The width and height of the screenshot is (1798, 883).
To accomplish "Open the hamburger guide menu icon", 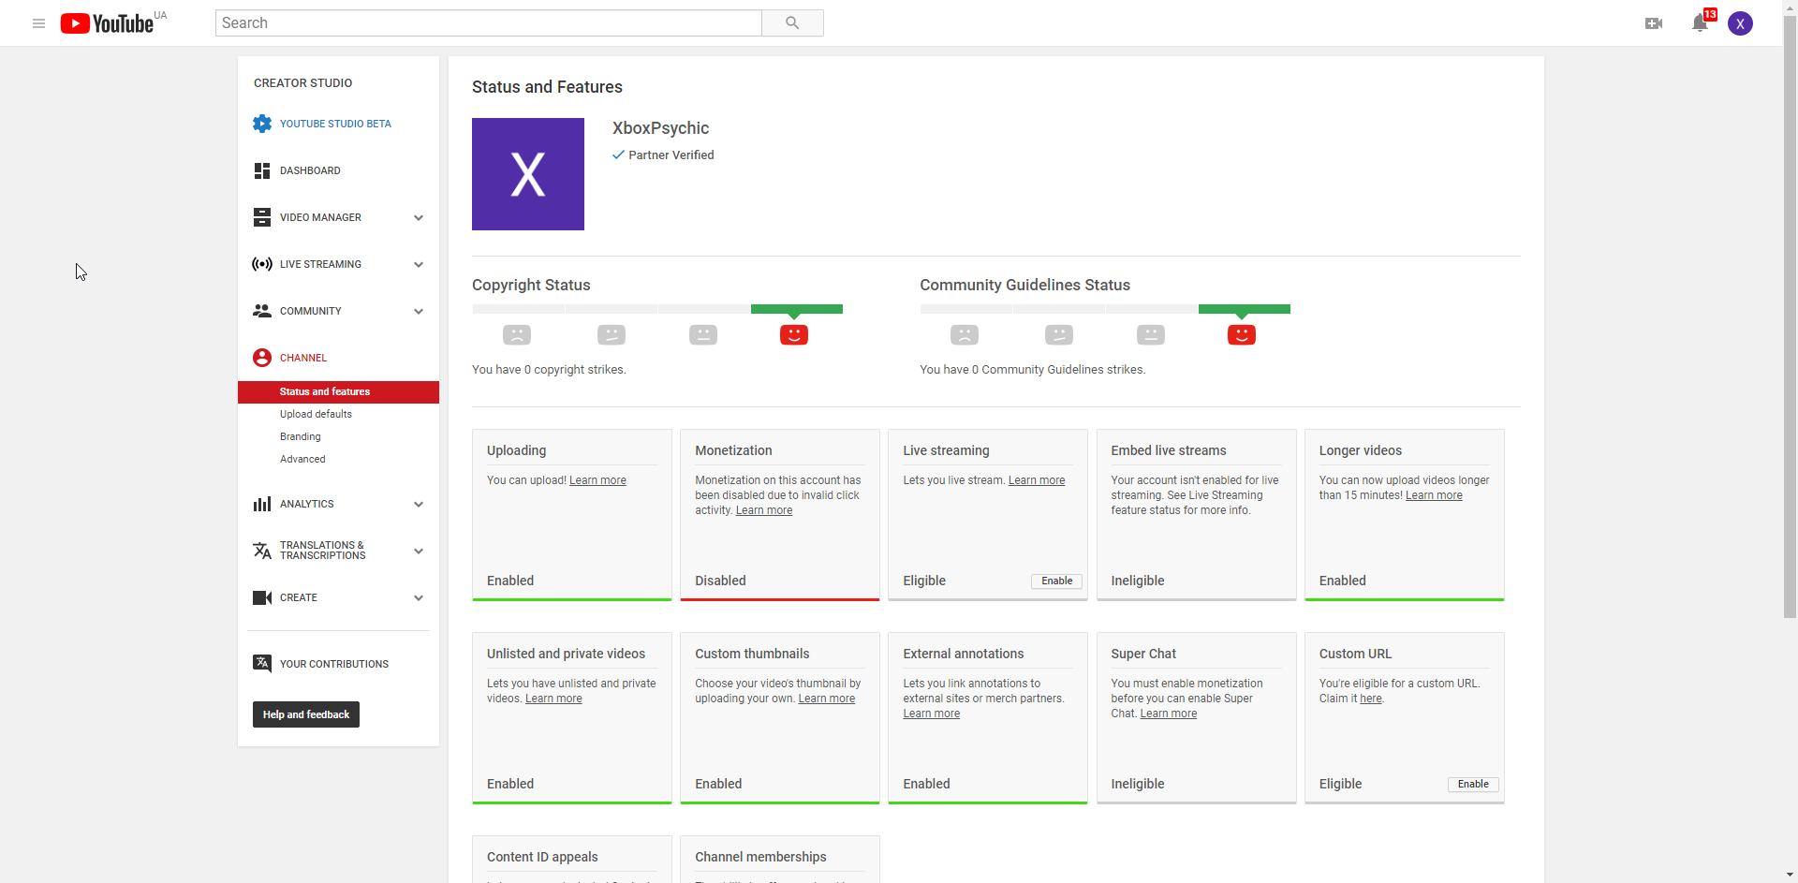I will pos(38,23).
